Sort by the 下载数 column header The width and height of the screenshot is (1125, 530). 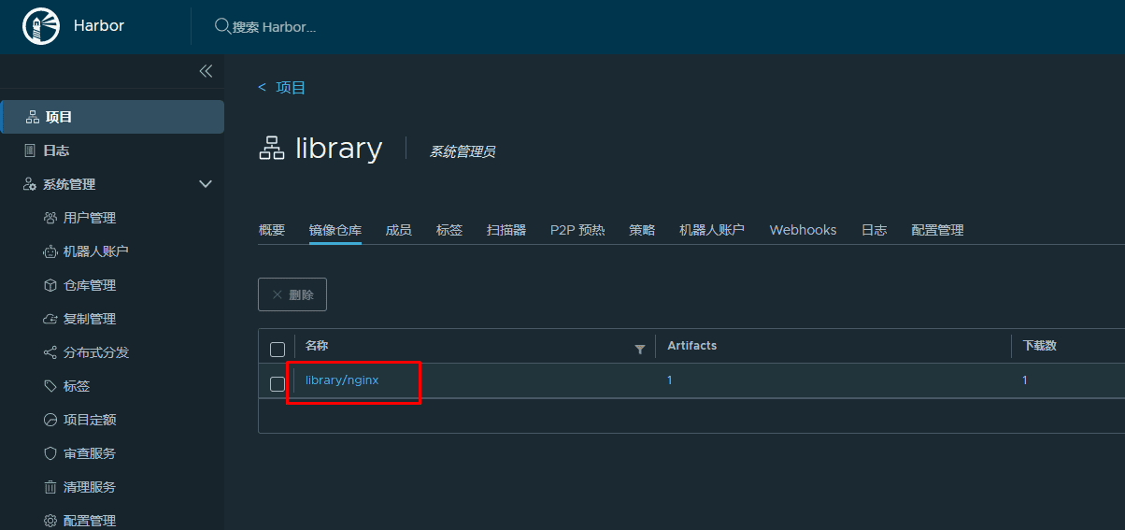tap(1039, 346)
